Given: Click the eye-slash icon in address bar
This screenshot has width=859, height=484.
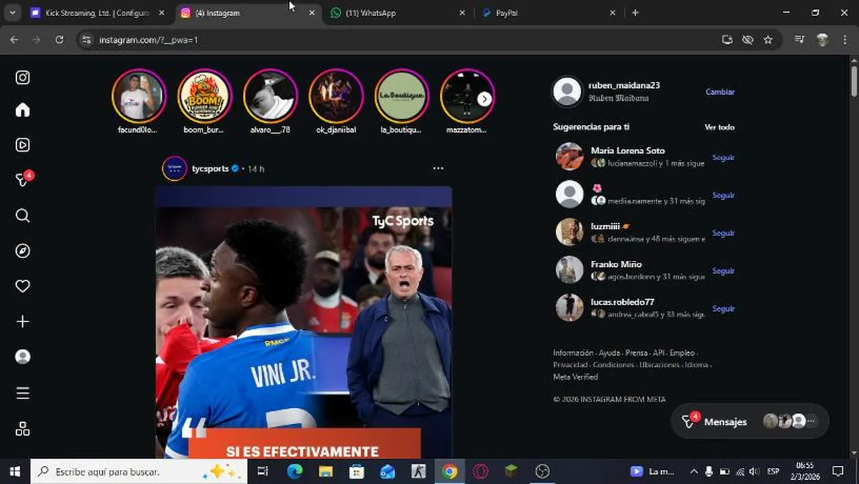Looking at the screenshot, I should (x=747, y=40).
